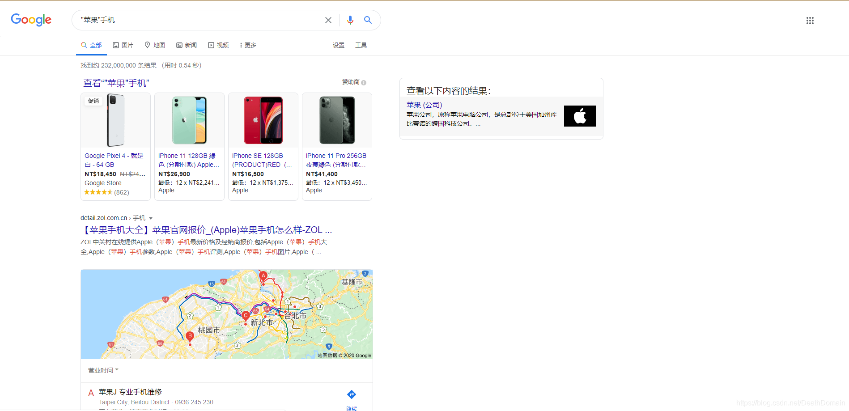This screenshot has width=849, height=411.
Task: Click the sponsored info icon
Action: tap(364, 83)
